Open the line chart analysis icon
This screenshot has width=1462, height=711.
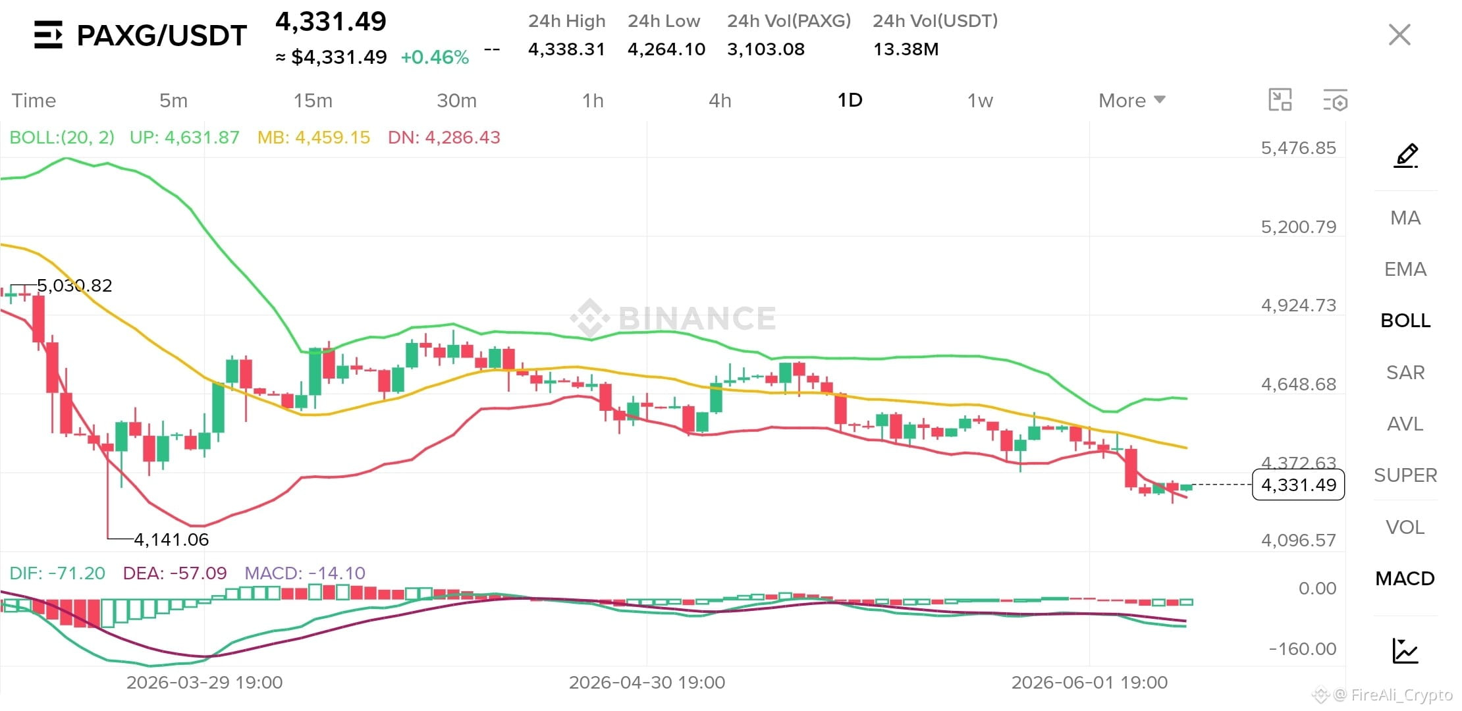coord(1405,650)
